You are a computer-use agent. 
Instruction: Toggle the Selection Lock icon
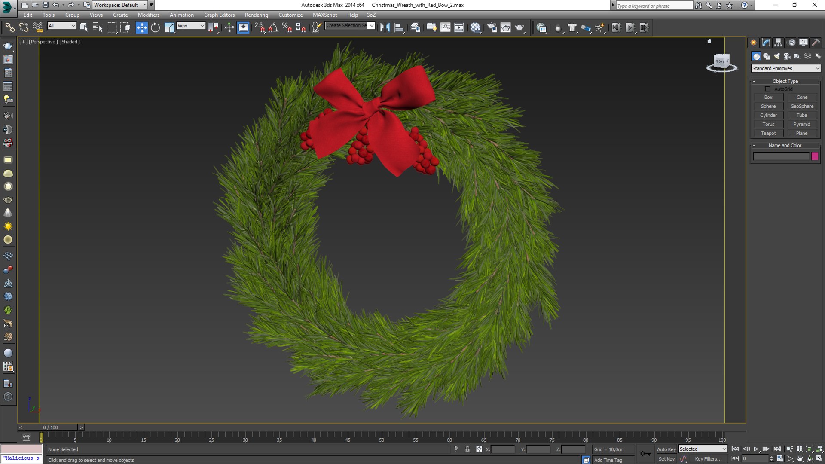point(467,449)
